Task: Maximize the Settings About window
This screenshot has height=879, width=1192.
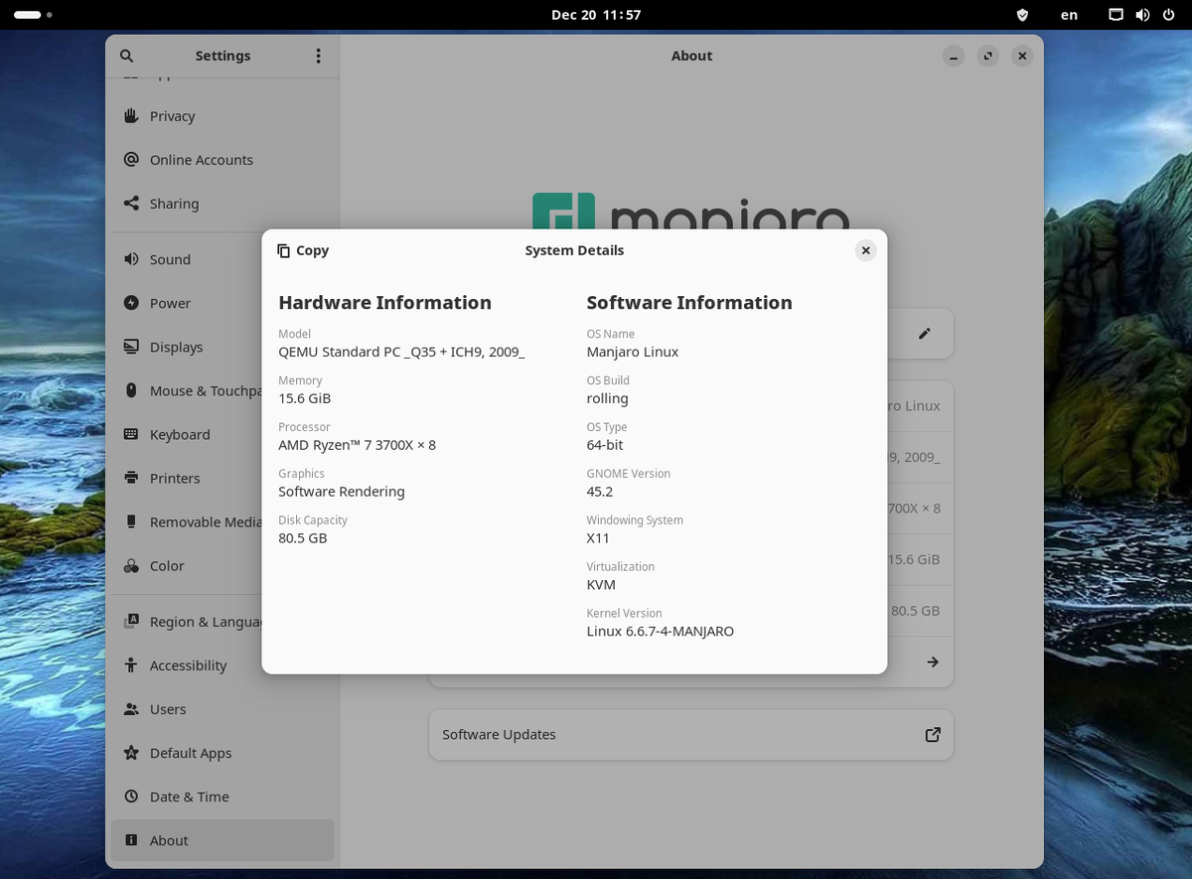Action: [x=987, y=56]
